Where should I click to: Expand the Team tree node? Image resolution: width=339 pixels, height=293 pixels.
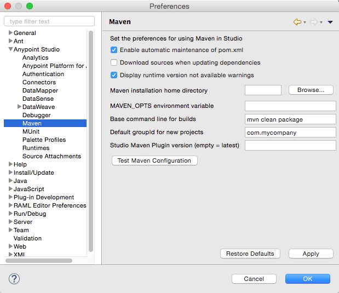point(10,230)
